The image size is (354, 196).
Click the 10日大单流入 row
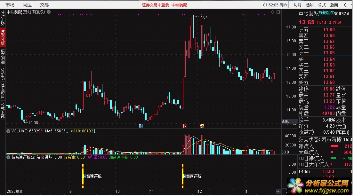(325, 164)
